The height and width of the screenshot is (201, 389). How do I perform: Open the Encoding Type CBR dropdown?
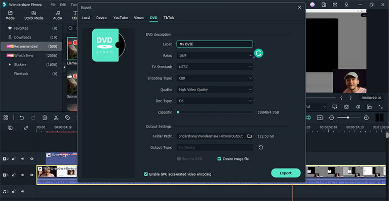(215, 78)
